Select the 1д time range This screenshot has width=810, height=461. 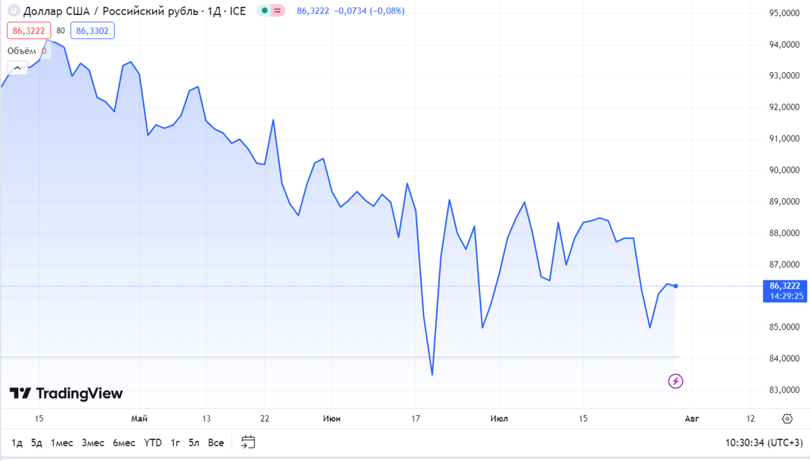(x=17, y=443)
